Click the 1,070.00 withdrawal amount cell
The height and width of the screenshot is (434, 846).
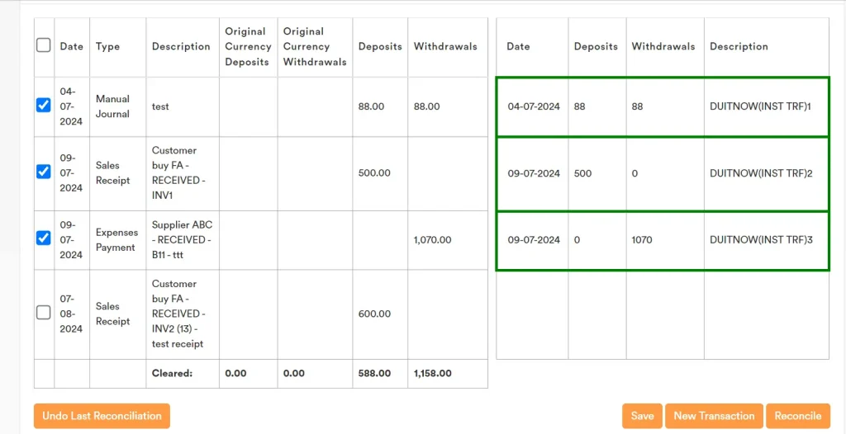[432, 240]
